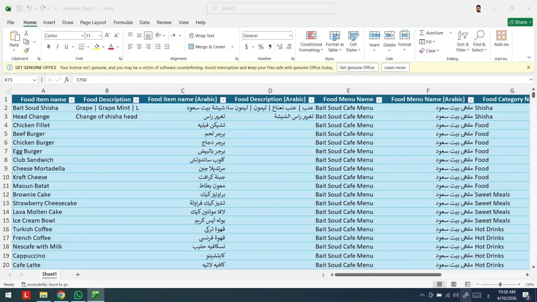Open the Format cells menu
537x302 pixels.
point(404,41)
